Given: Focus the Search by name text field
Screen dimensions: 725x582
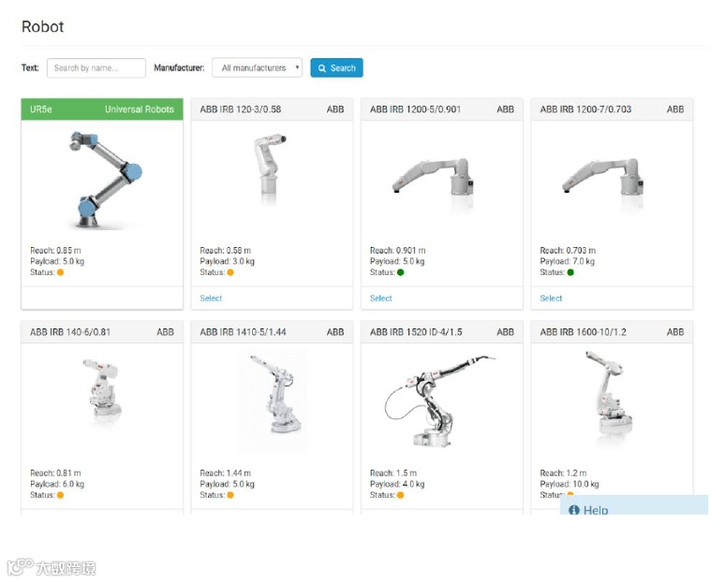Looking at the screenshot, I should pos(96,68).
